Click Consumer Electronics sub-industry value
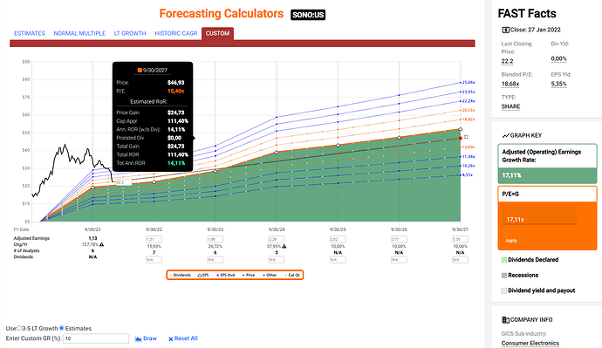Screen dimensions: 602x348 tap(530, 343)
